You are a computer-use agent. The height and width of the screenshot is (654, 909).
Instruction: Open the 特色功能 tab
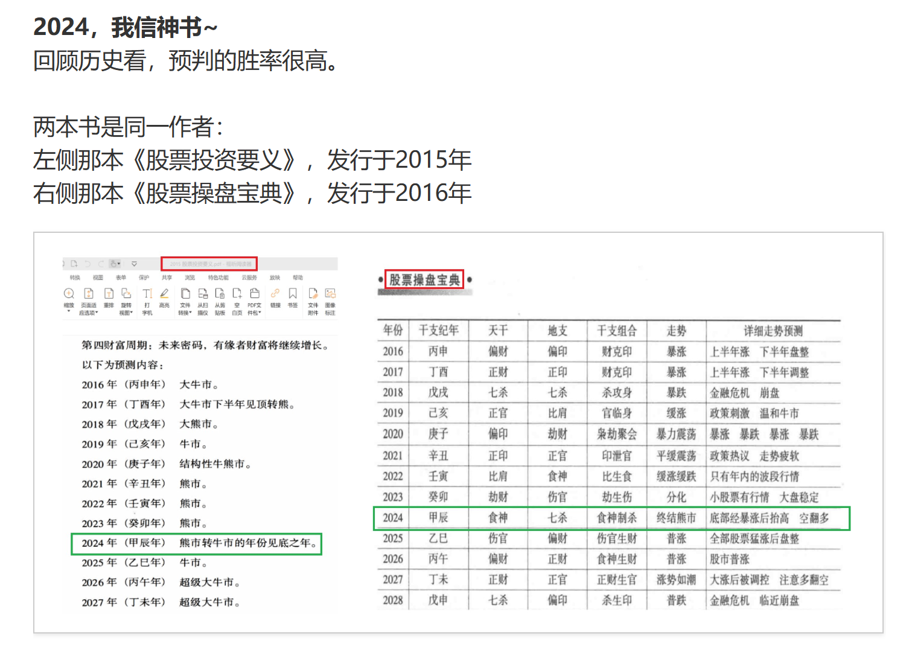[x=218, y=278]
